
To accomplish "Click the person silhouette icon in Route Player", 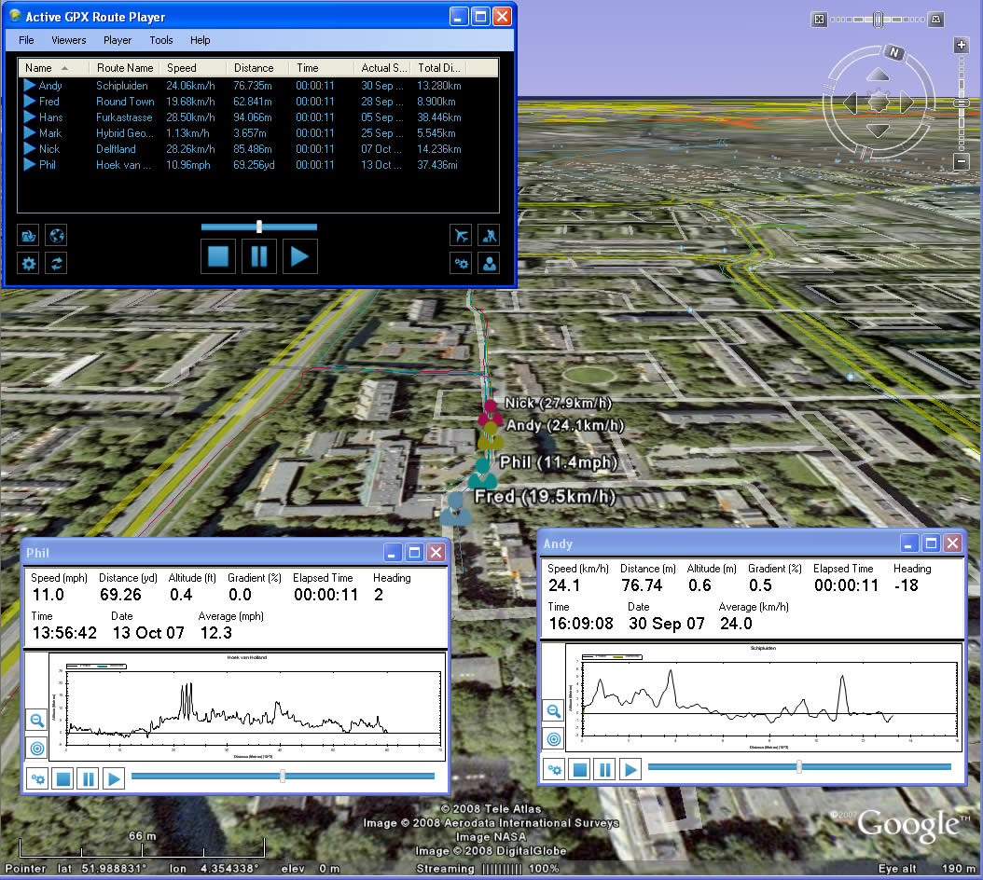I will (489, 264).
